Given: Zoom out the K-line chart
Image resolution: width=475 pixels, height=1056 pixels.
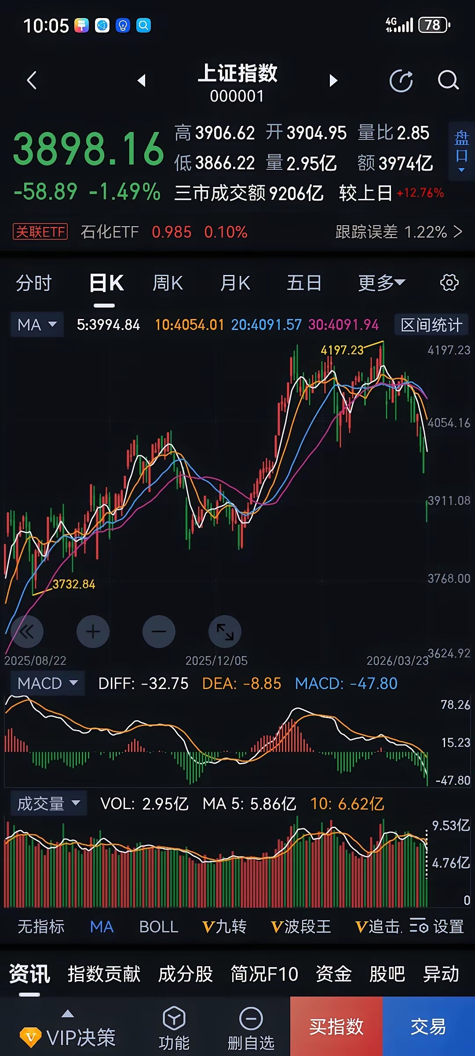Looking at the screenshot, I should (x=159, y=632).
